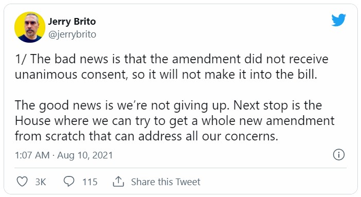This screenshot has width=361, height=197.
Task: Click the paragraph starting The good news
Action: [175, 121]
